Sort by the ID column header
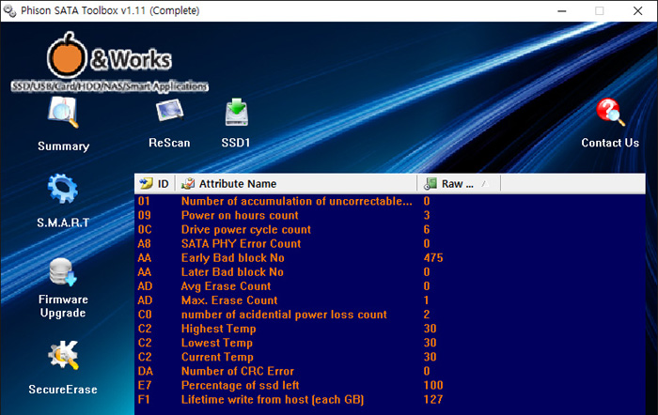 [x=155, y=183]
